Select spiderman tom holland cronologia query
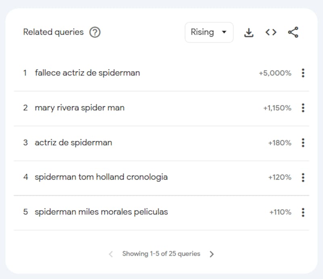The height and width of the screenshot is (279, 323). coord(101,177)
